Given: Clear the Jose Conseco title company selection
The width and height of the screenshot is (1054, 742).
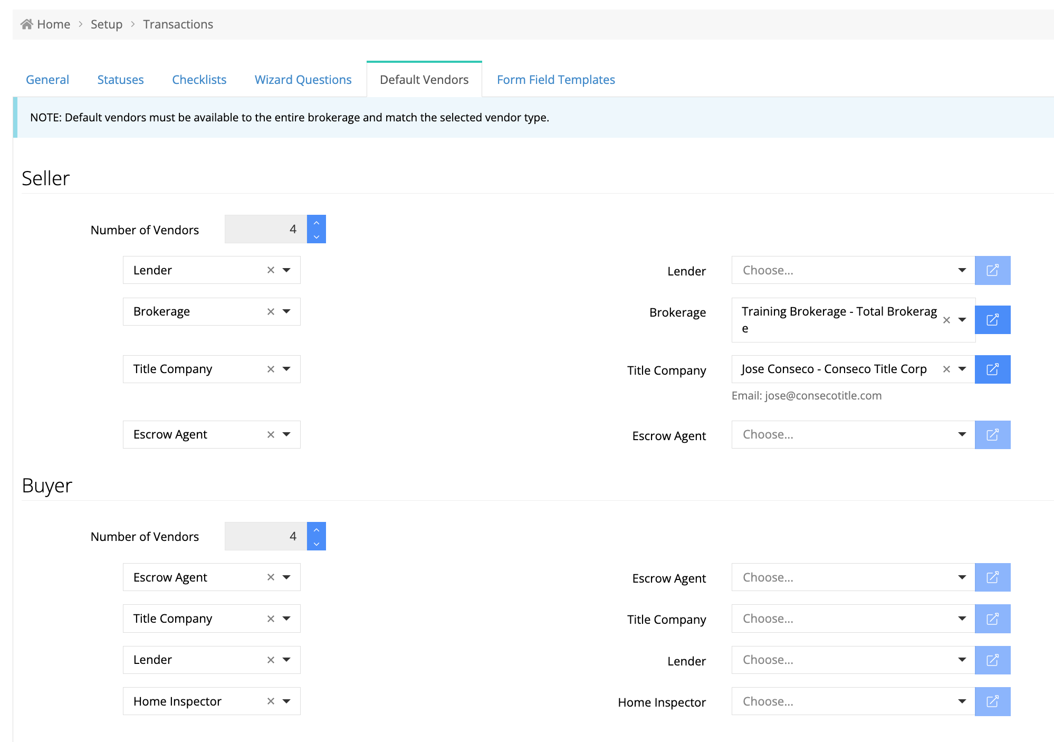Looking at the screenshot, I should (946, 369).
